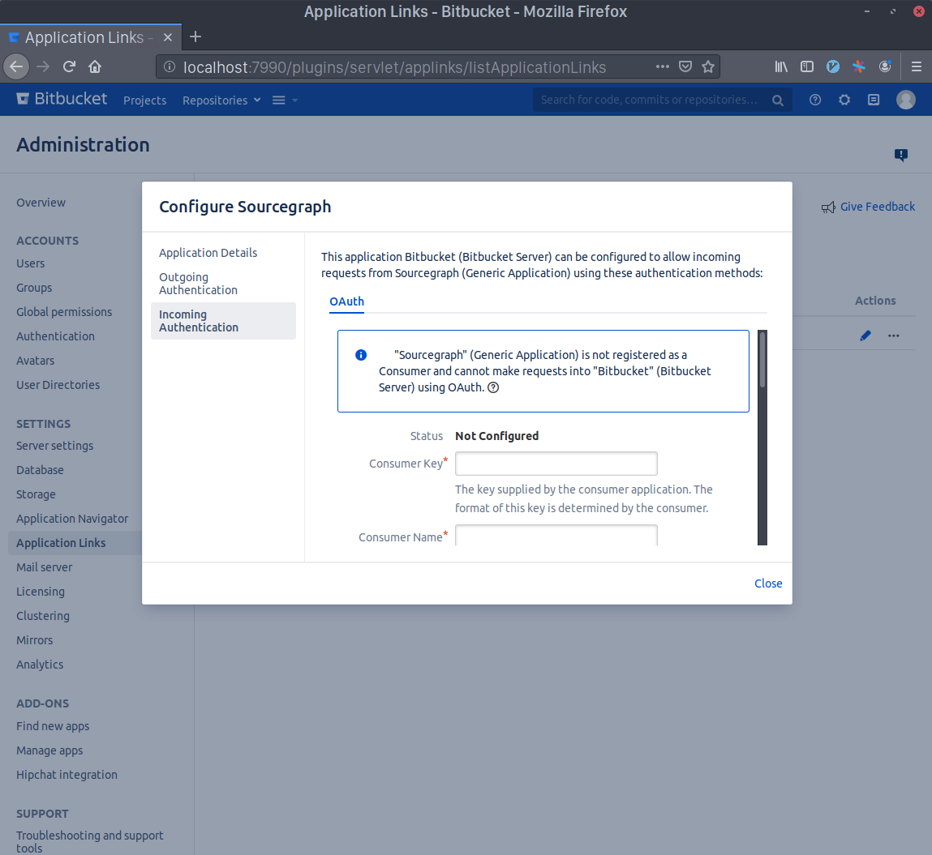Open Troubleshooting and support tools
The height and width of the screenshot is (855, 932).
(x=89, y=842)
